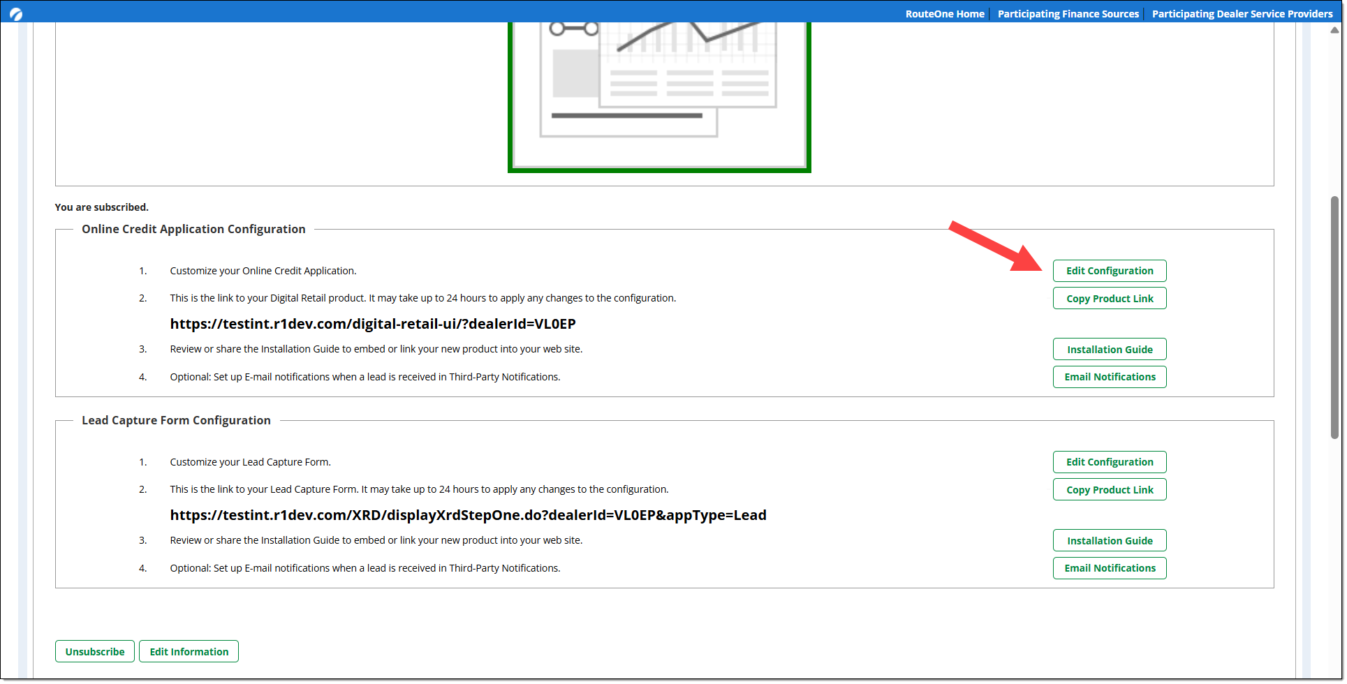Edit Configuration for Online Credit Application
The width and height of the screenshot is (1347, 684).
[1109, 271]
